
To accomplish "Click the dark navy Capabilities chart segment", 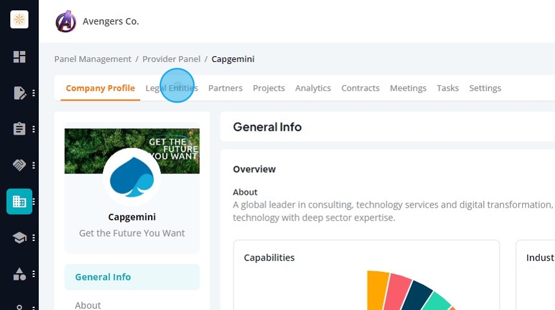I will point(417,297).
